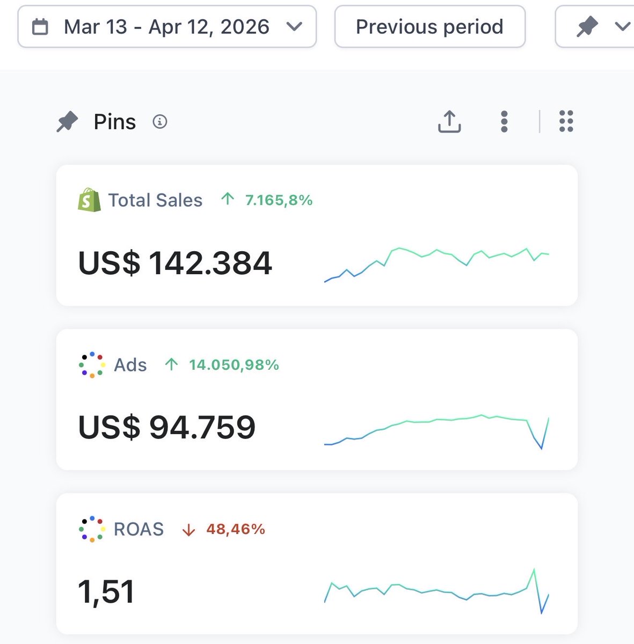Viewport: 634px width, 644px height.
Task: Click the US$ 142.384 value
Action: (175, 264)
